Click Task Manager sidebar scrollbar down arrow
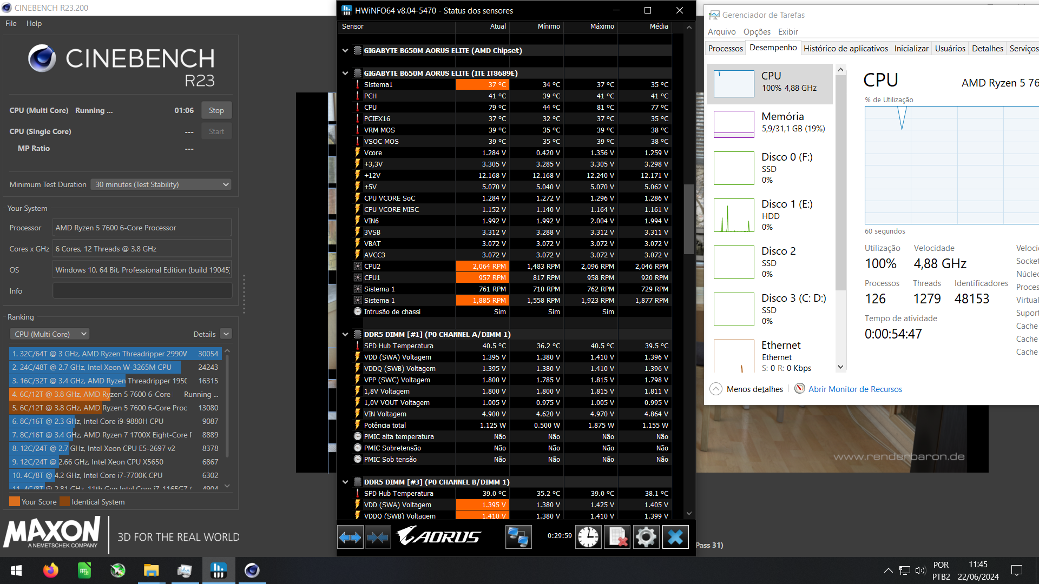Image resolution: width=1039 pixels, height=584 pixels. pyautogui.click(x=840, y=367)
